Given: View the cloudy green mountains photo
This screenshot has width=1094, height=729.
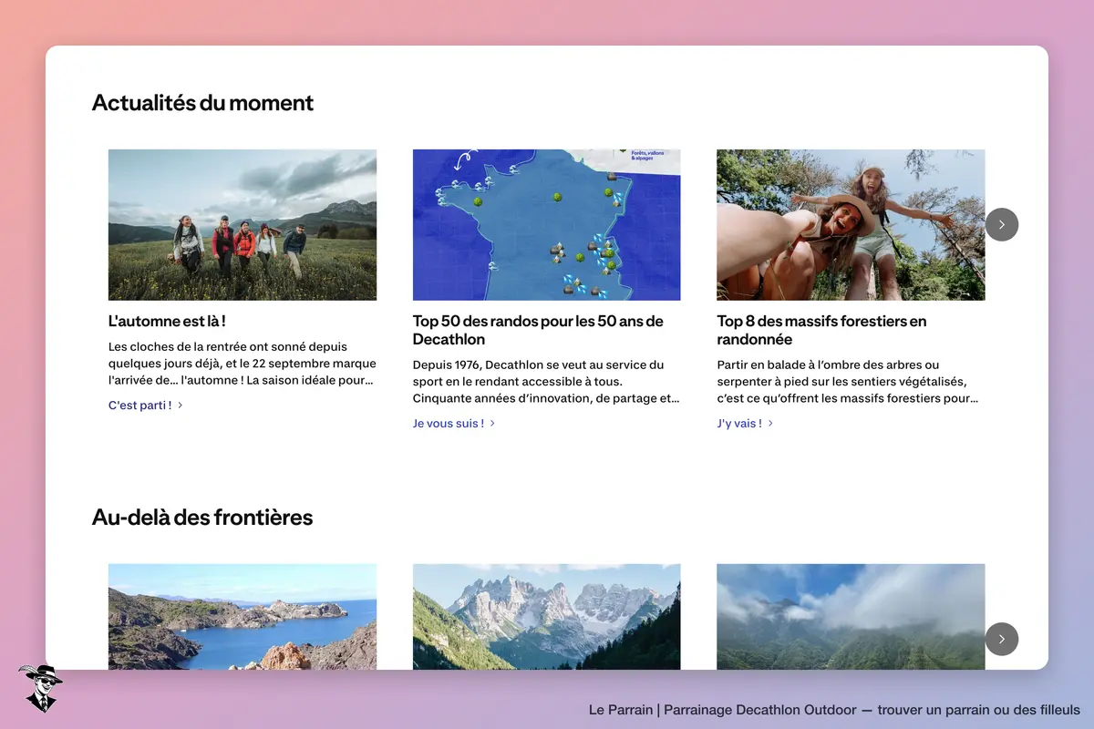Looking at the screenshot, I should (851, 617).
